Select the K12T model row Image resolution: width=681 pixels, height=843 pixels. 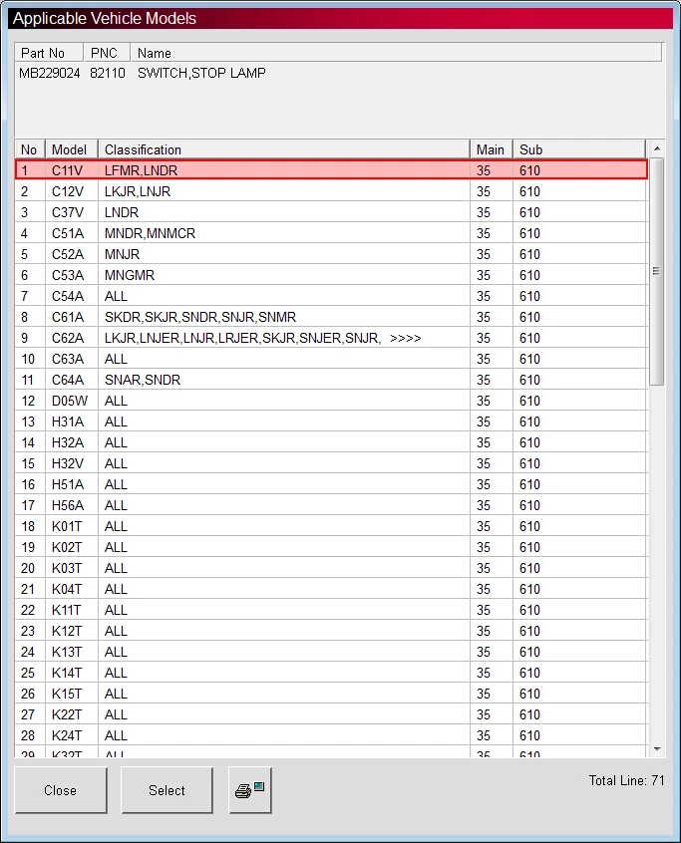331,632
